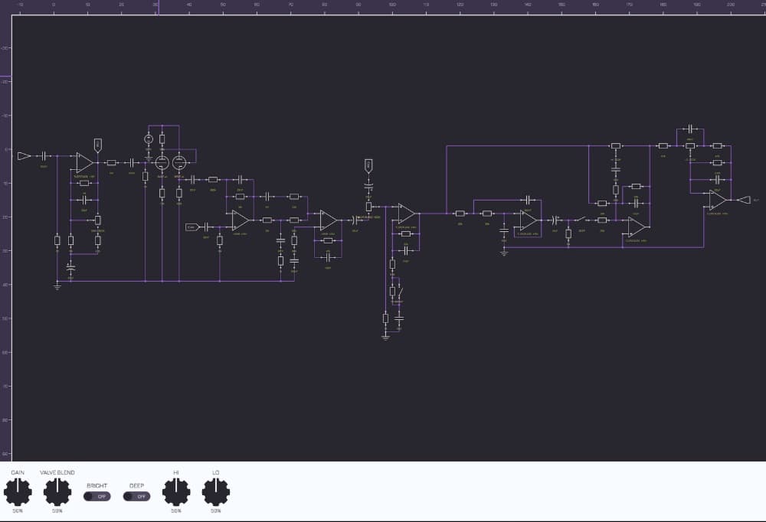Select the OUT terminal triangle at the schematic's end
Screen dimensions: 766x522
[x=744, y=200]
